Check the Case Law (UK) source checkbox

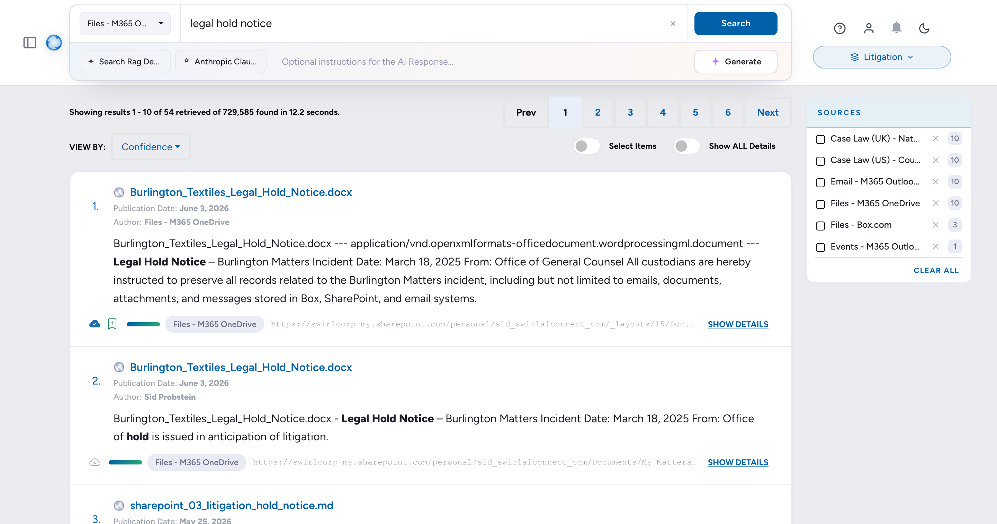[x=820, y=139]
